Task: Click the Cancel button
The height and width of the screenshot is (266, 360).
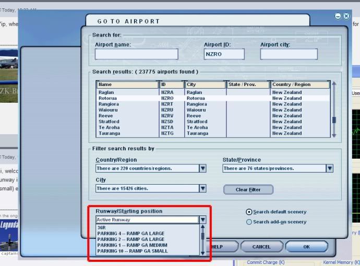Action: coord(261,247)
